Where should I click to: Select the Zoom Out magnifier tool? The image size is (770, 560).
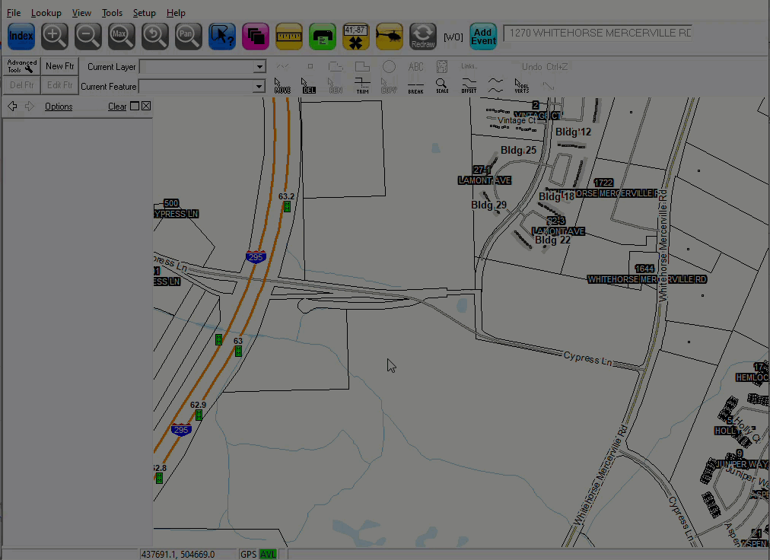point(88,36)
